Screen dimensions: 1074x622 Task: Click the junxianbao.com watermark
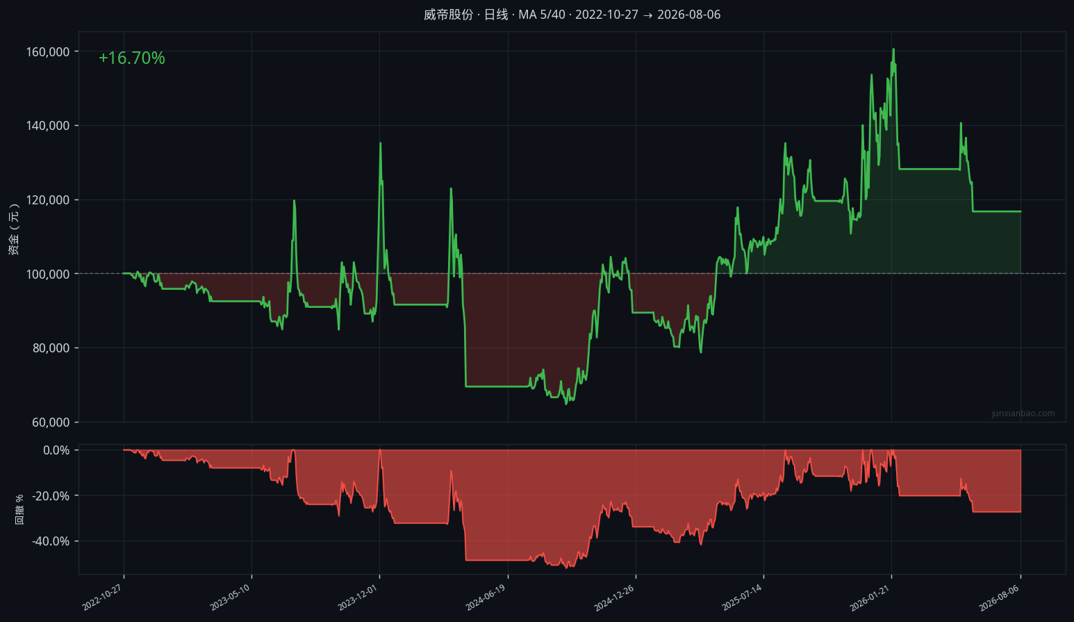pyautogui.click(x=1023, y=414)
